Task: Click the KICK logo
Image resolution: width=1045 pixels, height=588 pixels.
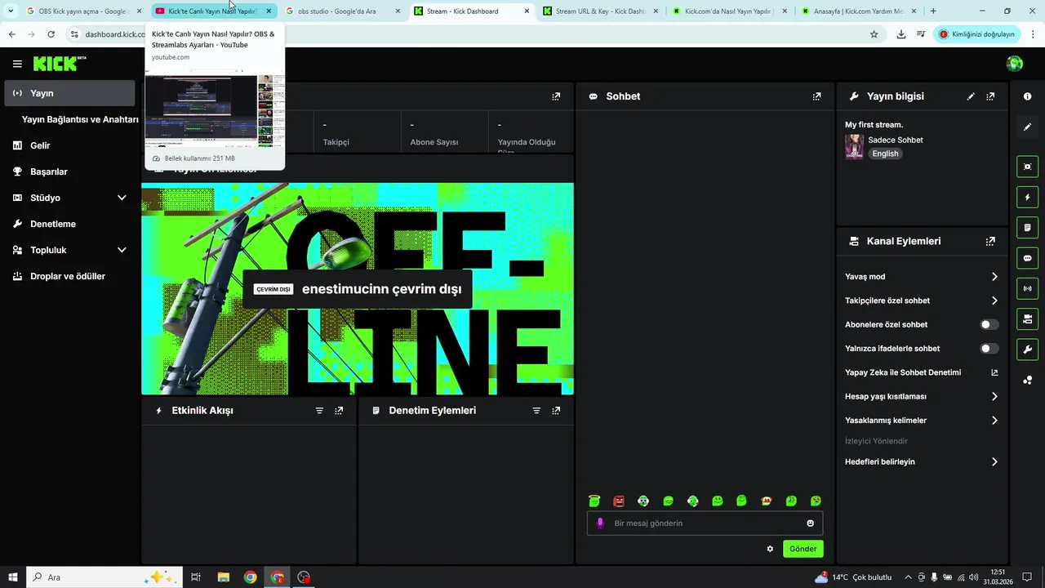Action: point(60,64)
